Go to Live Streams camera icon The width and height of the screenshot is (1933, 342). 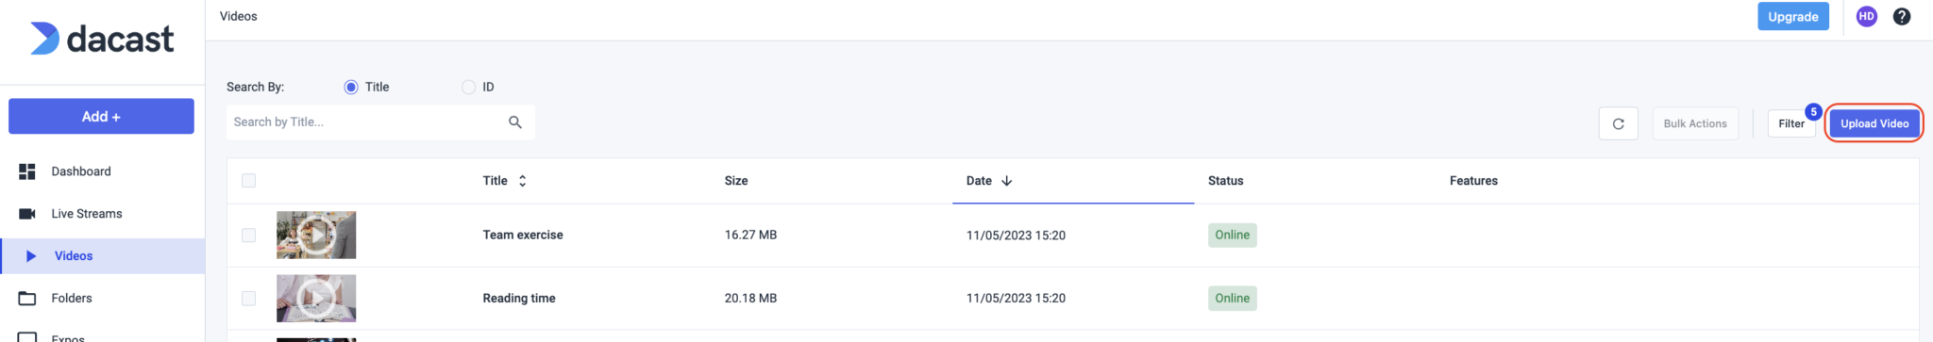point(27,214)
